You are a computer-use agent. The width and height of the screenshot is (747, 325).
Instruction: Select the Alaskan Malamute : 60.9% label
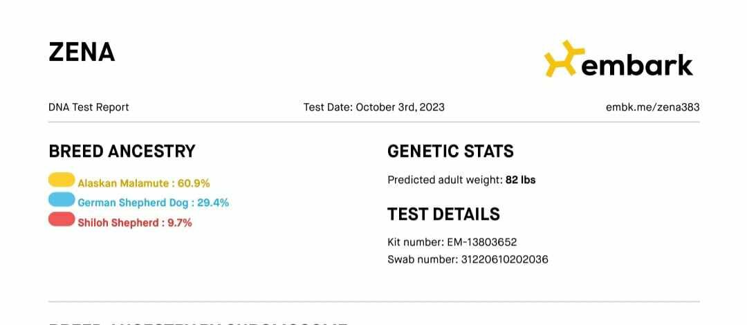[x=144, y=183]
